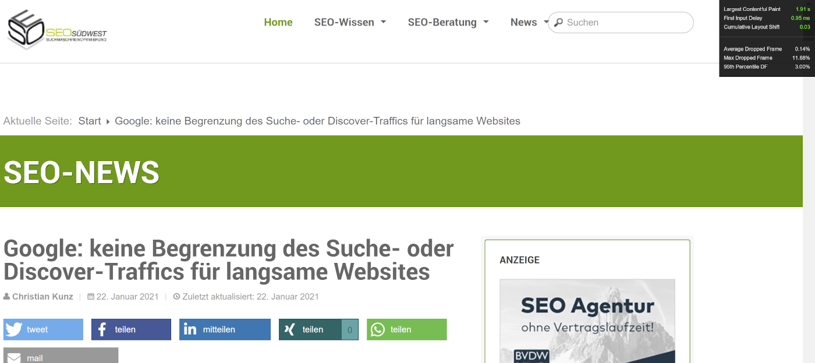Open author Christian Kunz link
The height and width of the screenshot is (363, 815).
pos(42,297)
